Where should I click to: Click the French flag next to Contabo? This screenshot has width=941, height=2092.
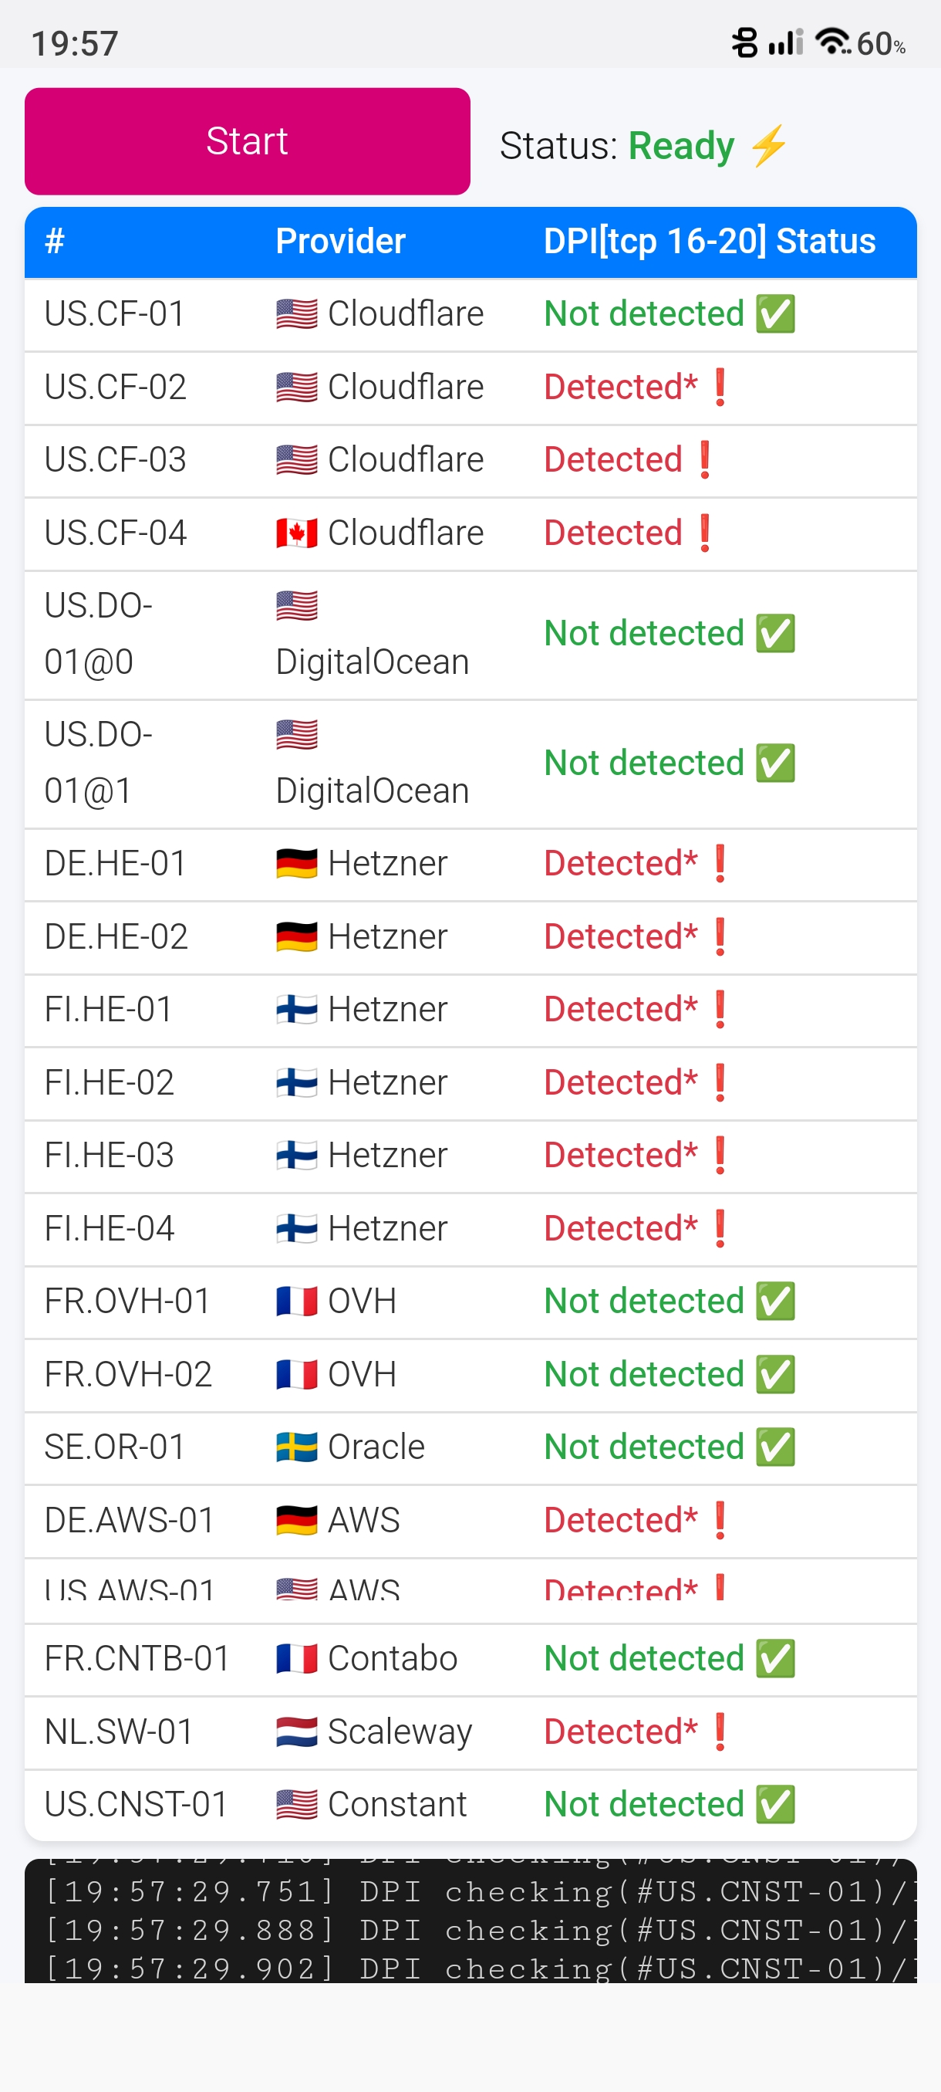(296, 1658)
